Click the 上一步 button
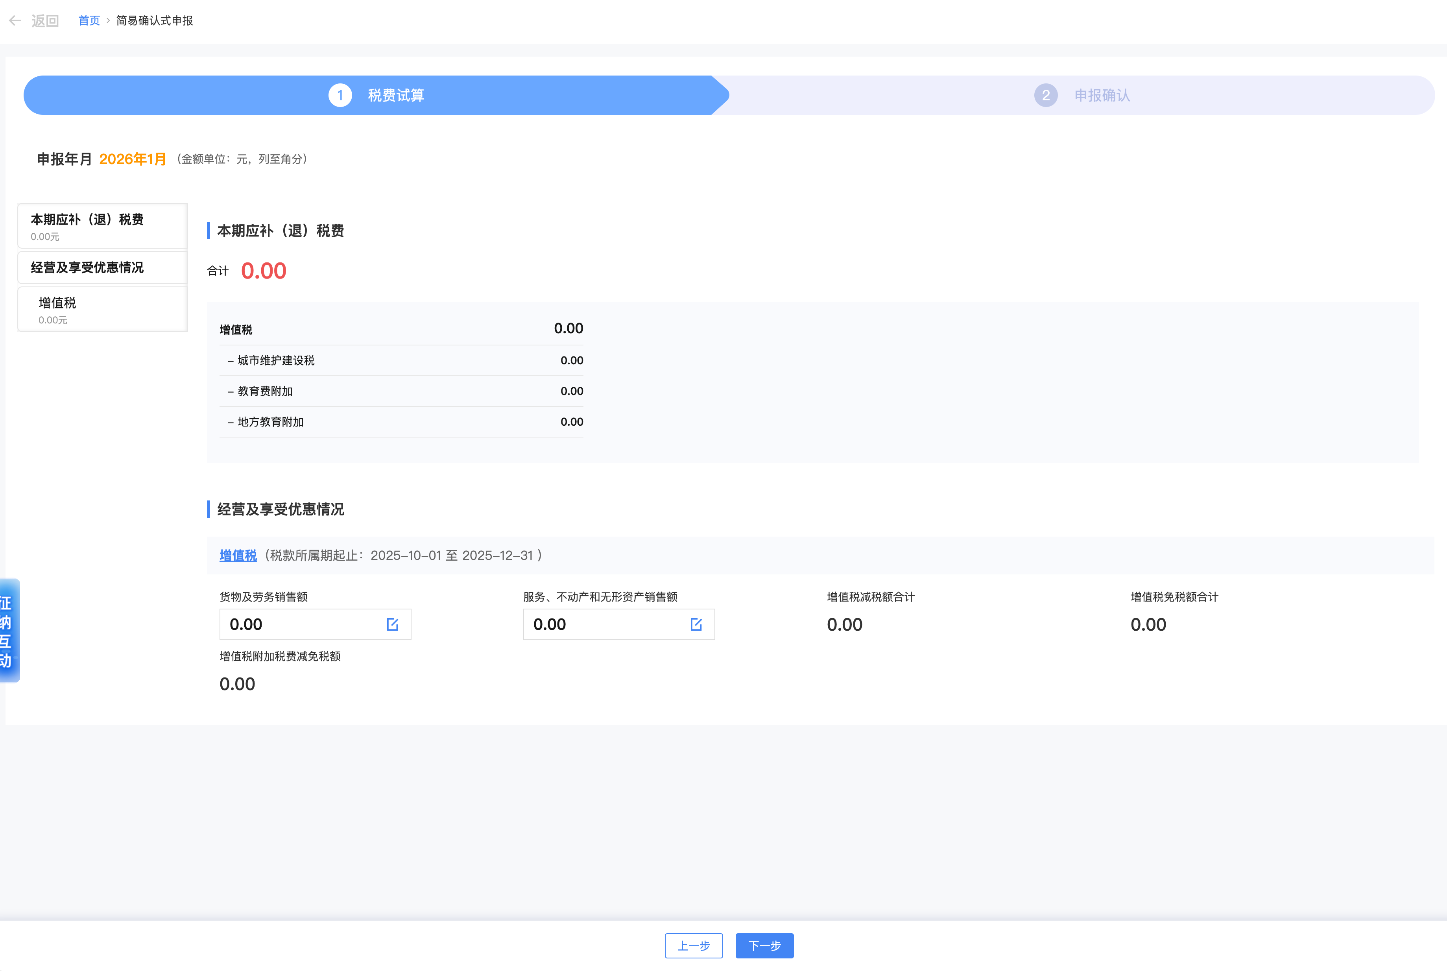This screenshot has height=971, width=1447. point(694,945)
